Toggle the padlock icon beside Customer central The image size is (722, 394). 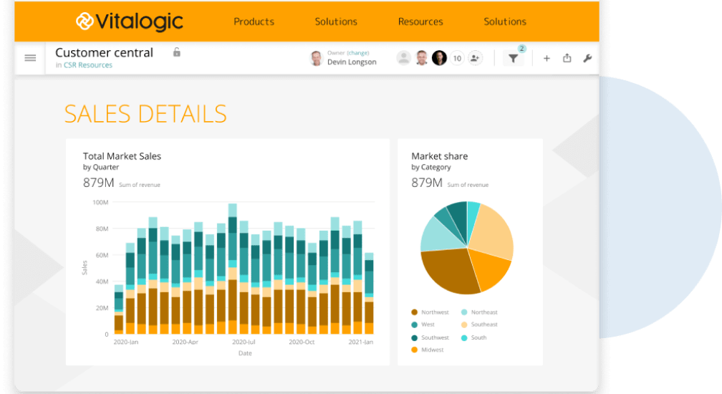tap(177, 52)
